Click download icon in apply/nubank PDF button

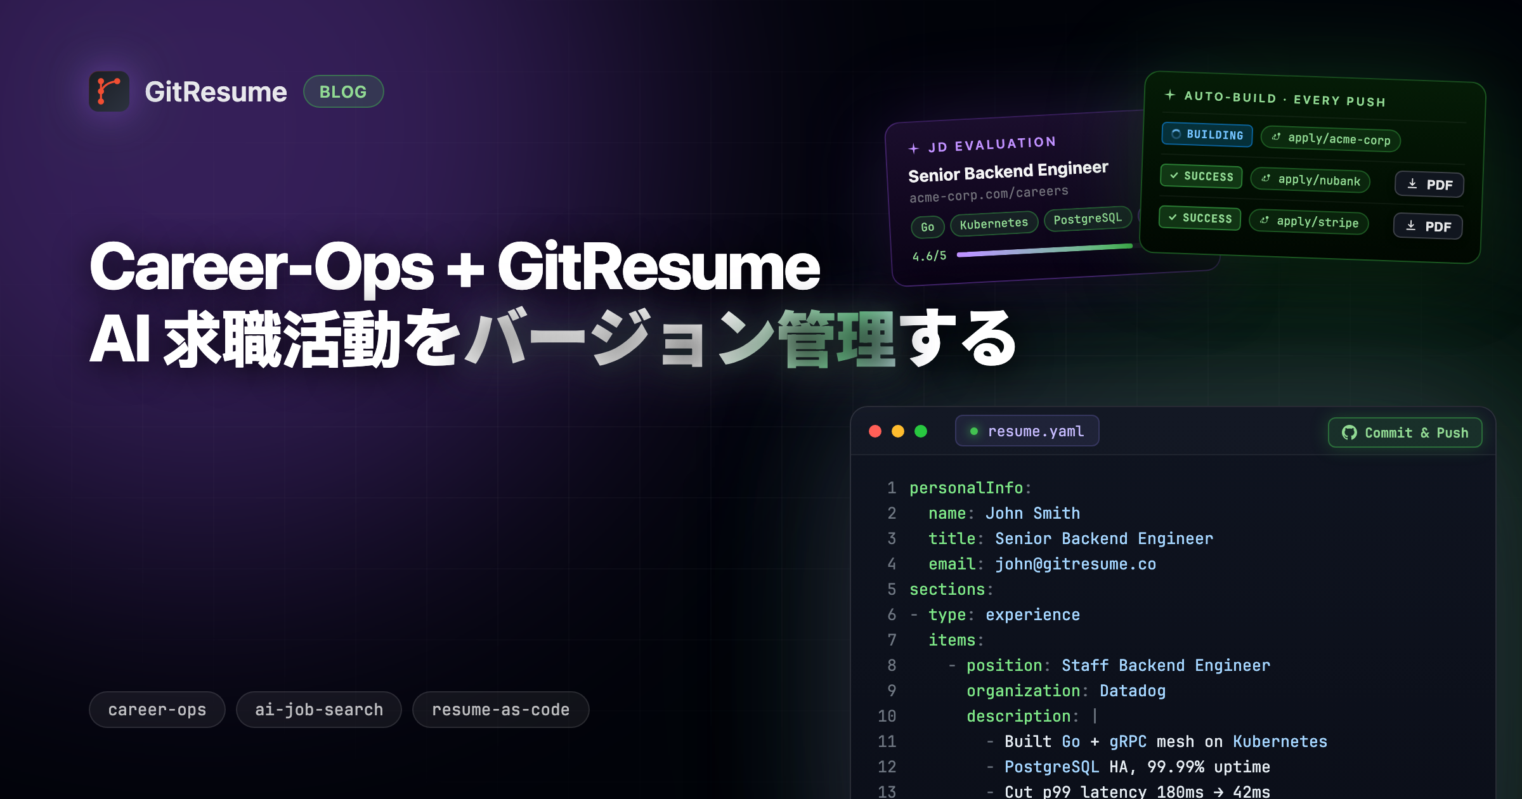1412,184
